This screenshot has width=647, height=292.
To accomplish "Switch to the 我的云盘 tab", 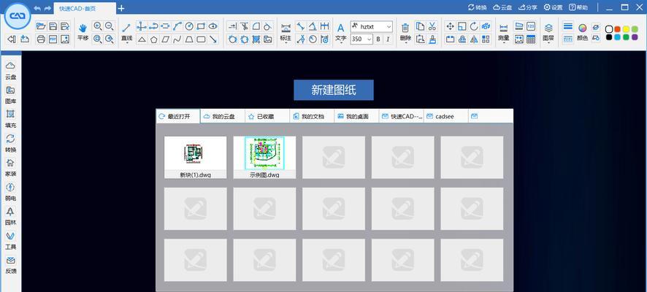I will [223, 116].
